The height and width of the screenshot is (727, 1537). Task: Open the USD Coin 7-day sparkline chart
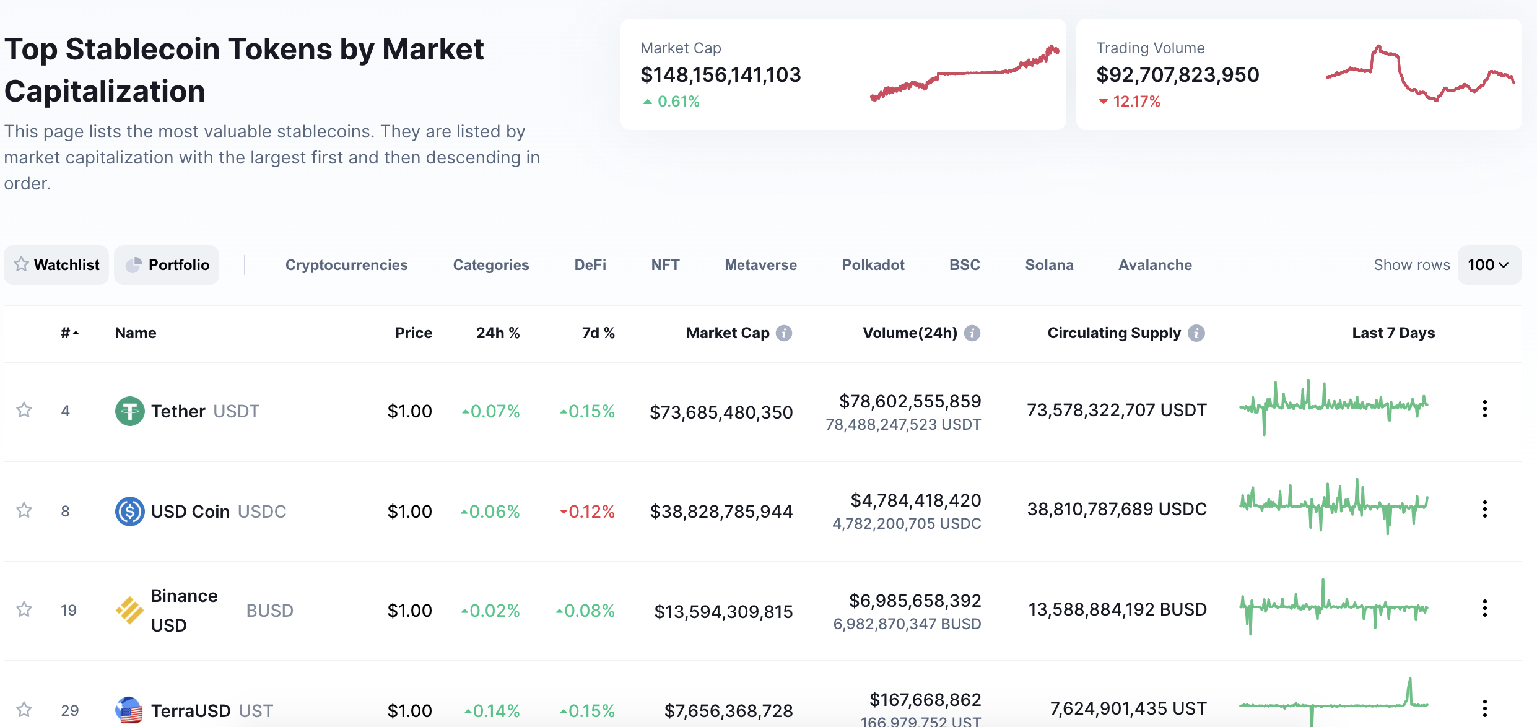point(1334,507)
